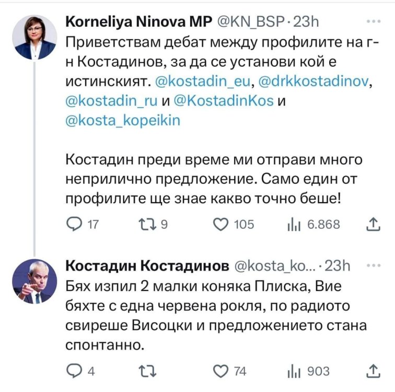395x392 pixels.
Task: Retweet Korneliya Ninova's tweet
Action: point(146,224)
